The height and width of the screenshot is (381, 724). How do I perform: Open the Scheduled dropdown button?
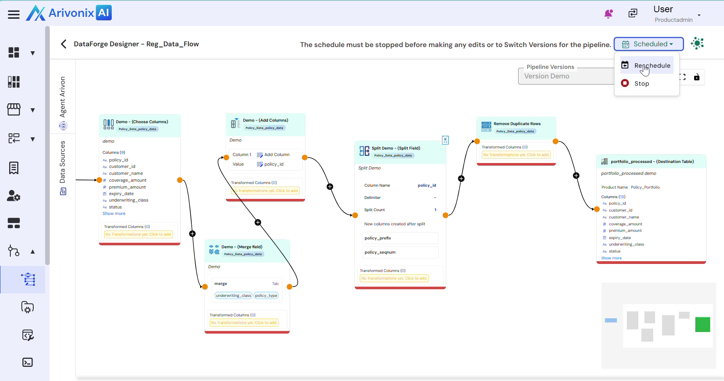tap(649, 44)
